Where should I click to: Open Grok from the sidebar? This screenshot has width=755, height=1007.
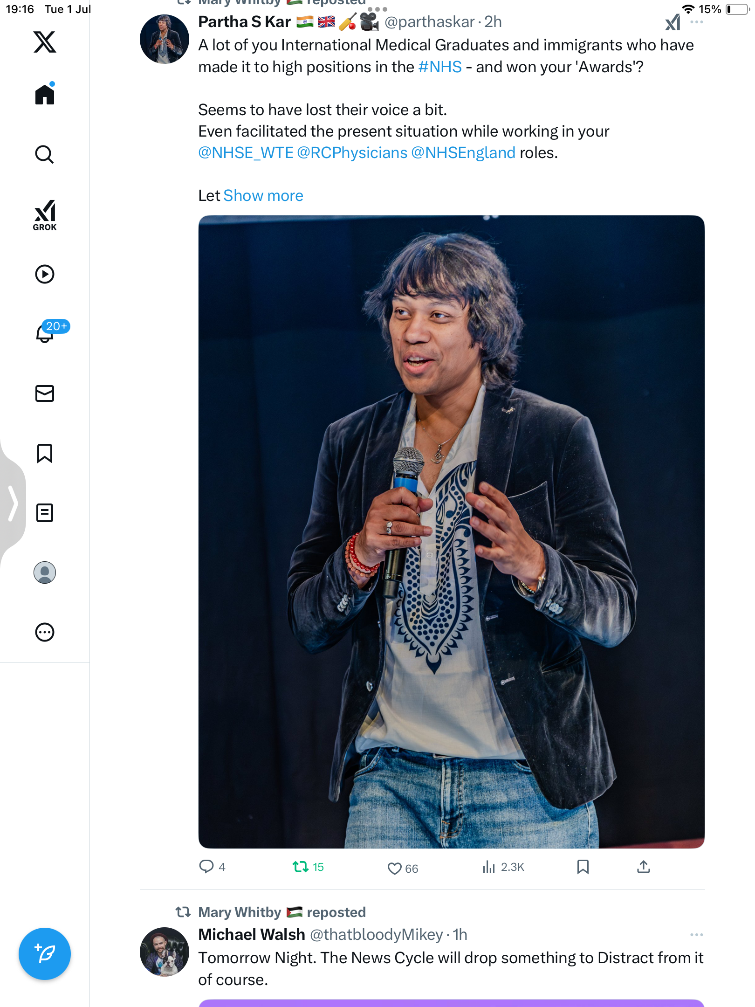pos(45,215)
